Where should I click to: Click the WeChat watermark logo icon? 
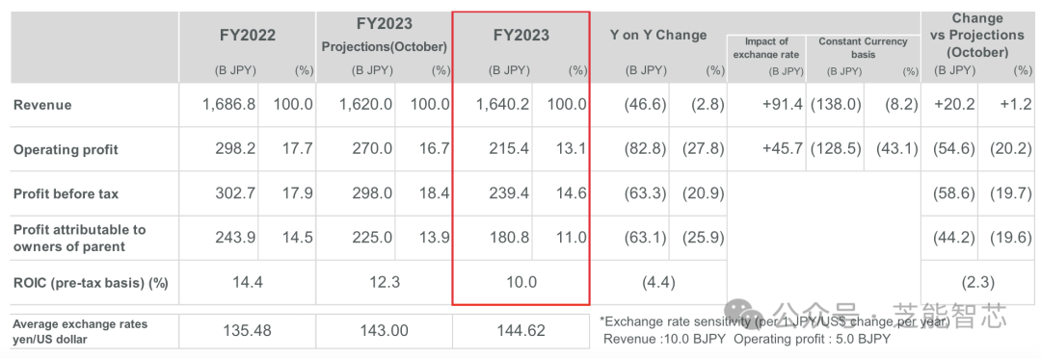(x=745, y=314)
